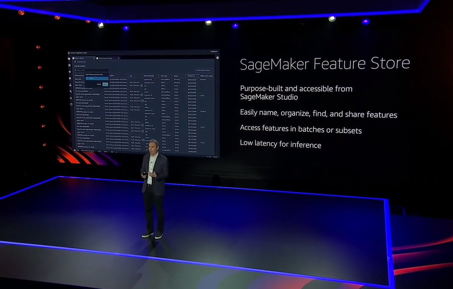Click the settings gear icon in Studio
The image size is (453, 289).
pyautogui.click(x=218, y=58)
